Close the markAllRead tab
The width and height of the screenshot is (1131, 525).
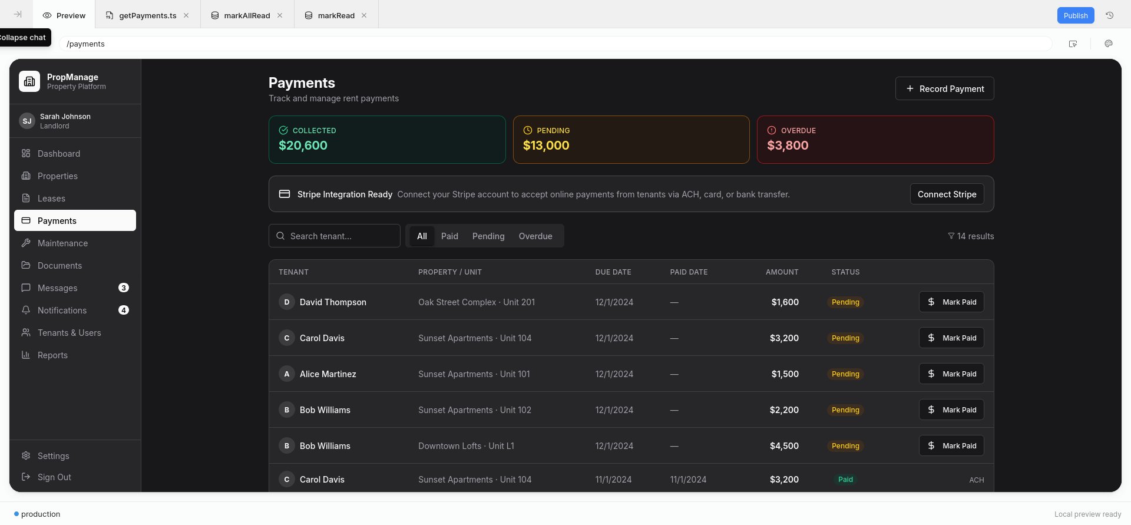[x=280, y=15]
